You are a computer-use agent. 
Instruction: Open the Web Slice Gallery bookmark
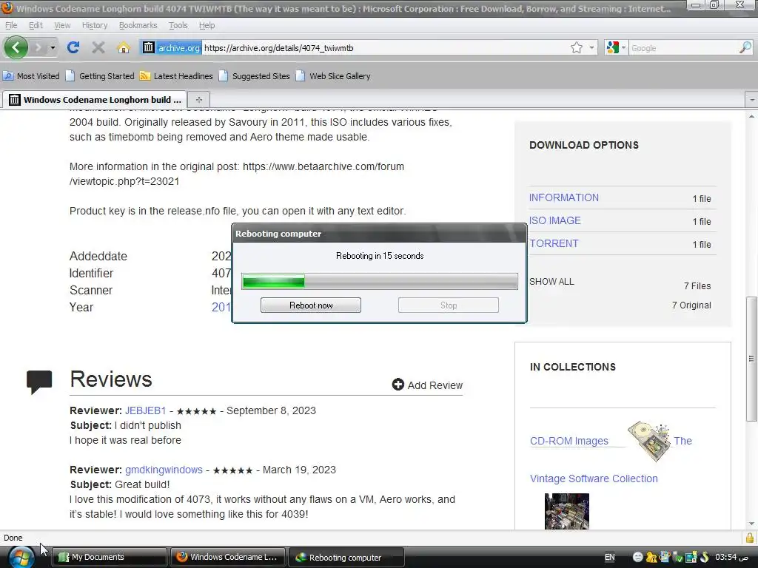coord(333,76)
